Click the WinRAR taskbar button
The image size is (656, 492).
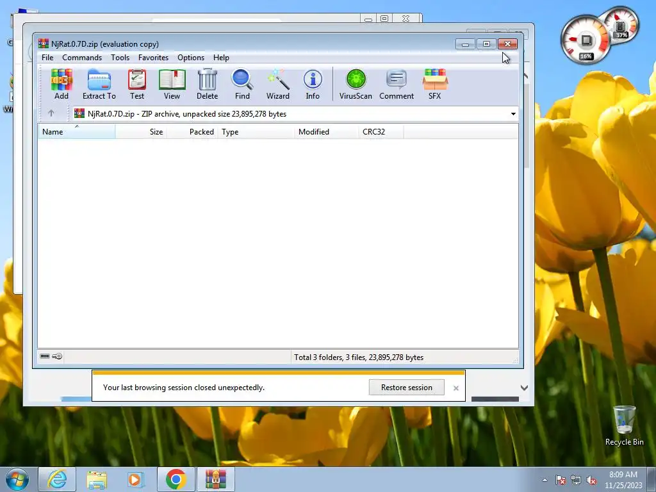[x=215, y=479]
